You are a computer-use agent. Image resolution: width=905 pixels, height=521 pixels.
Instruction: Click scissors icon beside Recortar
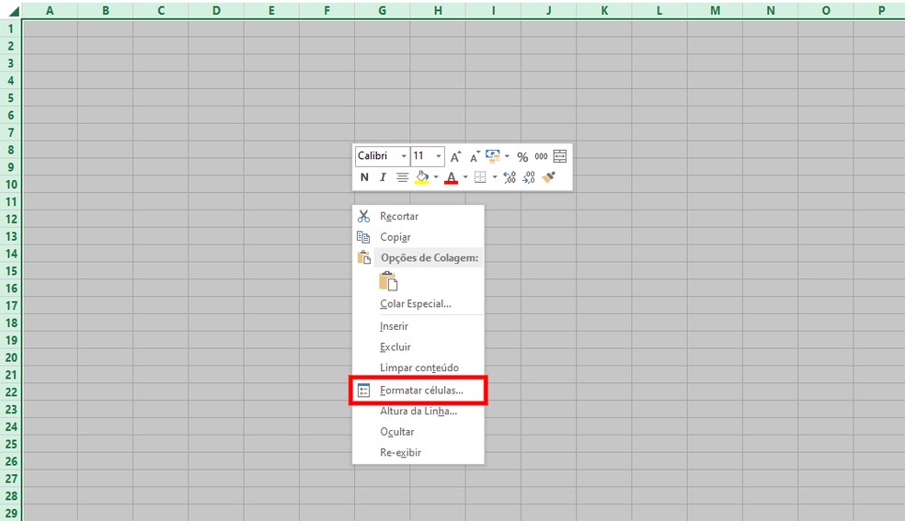(363, 216)
